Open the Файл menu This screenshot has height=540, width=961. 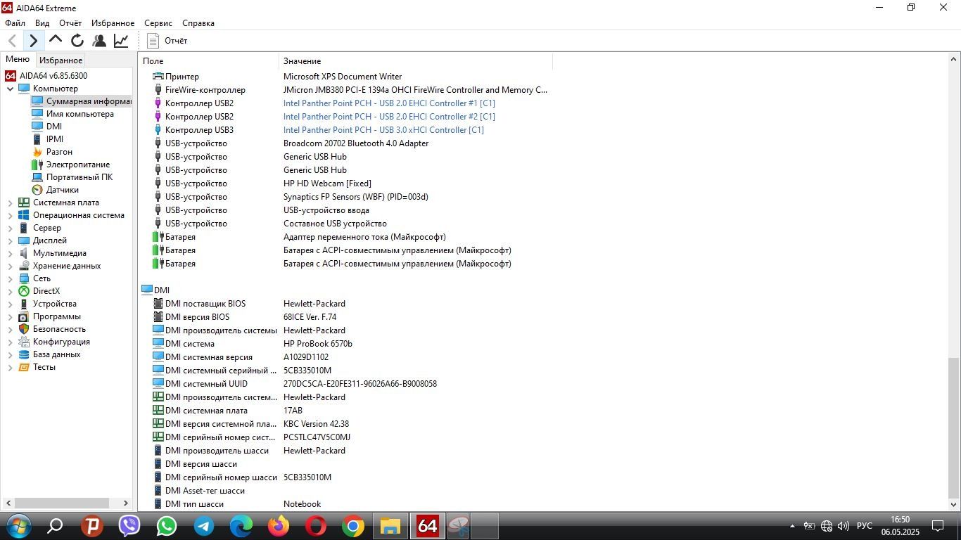[x=15, y=23]
